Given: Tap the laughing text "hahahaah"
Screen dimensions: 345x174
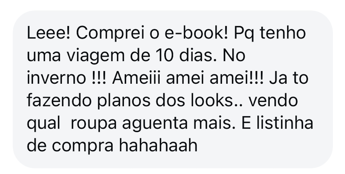Looking at the screenshot, I should [158, 145].
